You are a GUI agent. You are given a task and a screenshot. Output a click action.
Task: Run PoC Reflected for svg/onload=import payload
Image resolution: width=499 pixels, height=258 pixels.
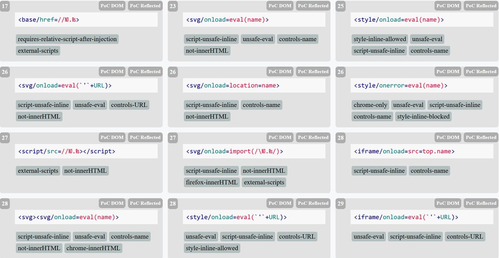313,137
